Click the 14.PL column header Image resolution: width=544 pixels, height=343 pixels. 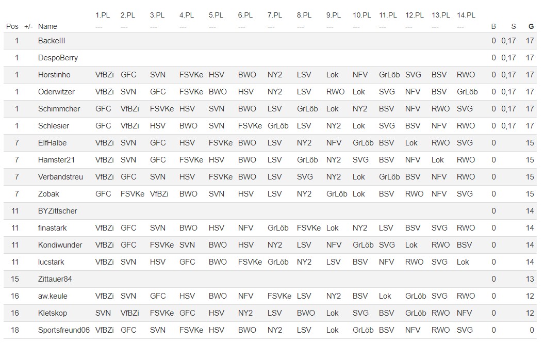[466, 15]
